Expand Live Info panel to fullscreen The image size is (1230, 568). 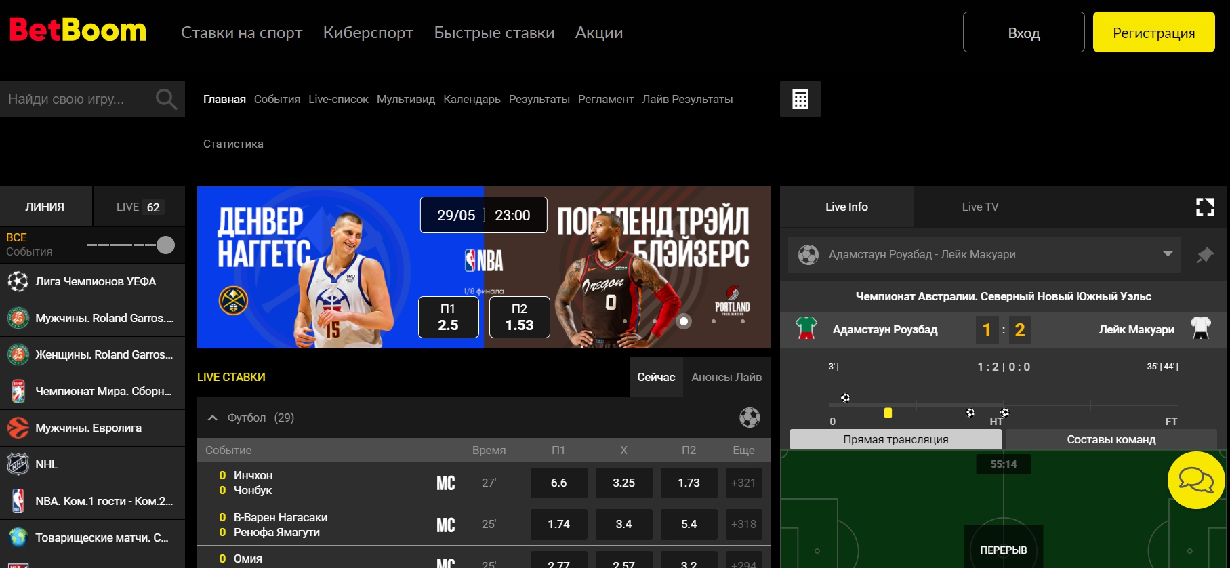pos(1205,207)
